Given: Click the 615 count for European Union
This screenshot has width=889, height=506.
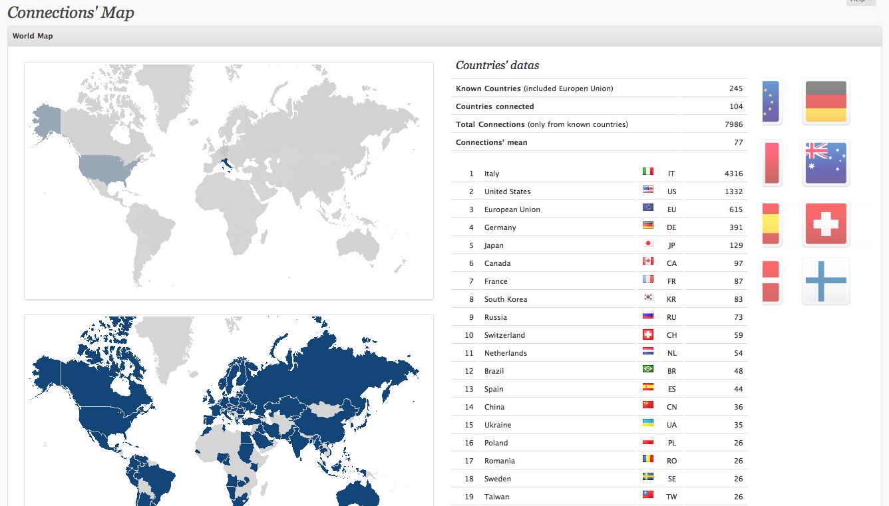Looking at the screenshot, I should (x=736, y=209).
